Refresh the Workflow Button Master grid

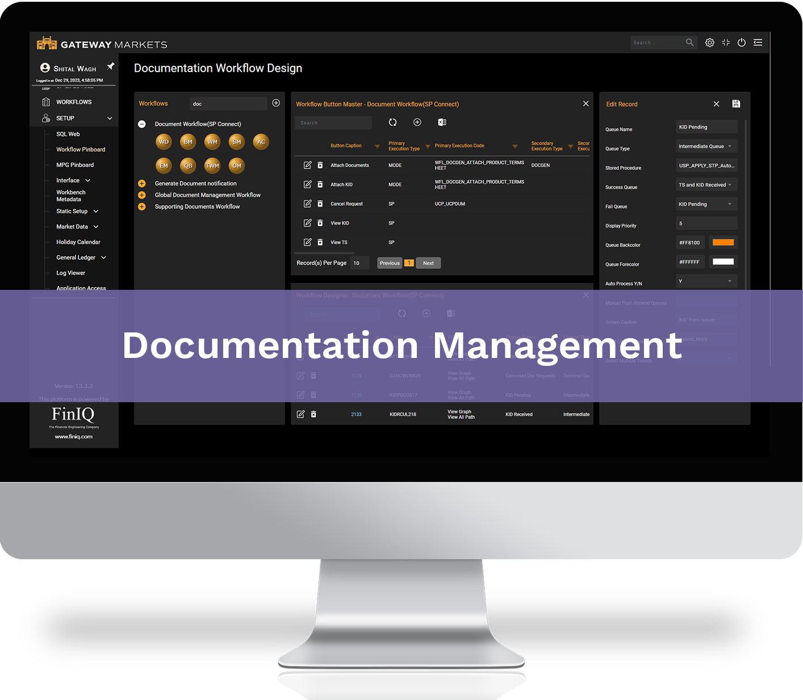(392, 122)
